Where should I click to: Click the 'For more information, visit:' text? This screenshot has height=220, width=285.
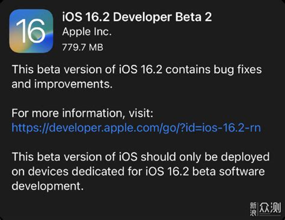(82, 113)
